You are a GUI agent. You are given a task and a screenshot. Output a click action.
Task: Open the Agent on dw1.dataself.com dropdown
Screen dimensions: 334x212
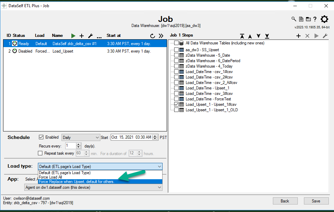click(x=94, y=187)
